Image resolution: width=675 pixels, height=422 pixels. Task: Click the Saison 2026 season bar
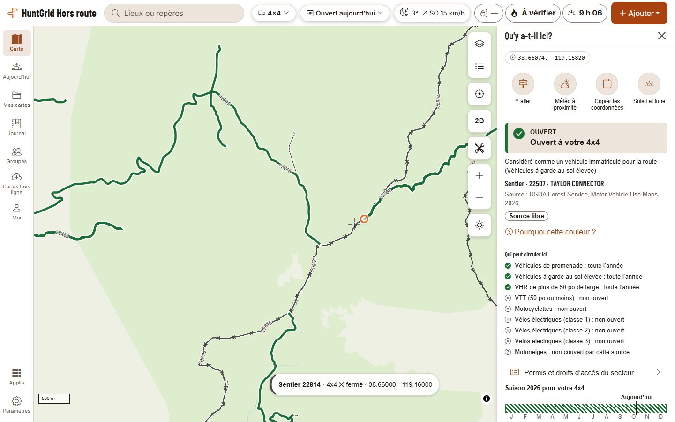tap(586, 408)
